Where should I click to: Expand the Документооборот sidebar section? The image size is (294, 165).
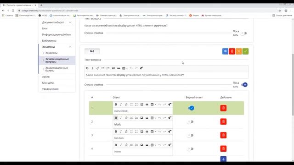point(57,22)
